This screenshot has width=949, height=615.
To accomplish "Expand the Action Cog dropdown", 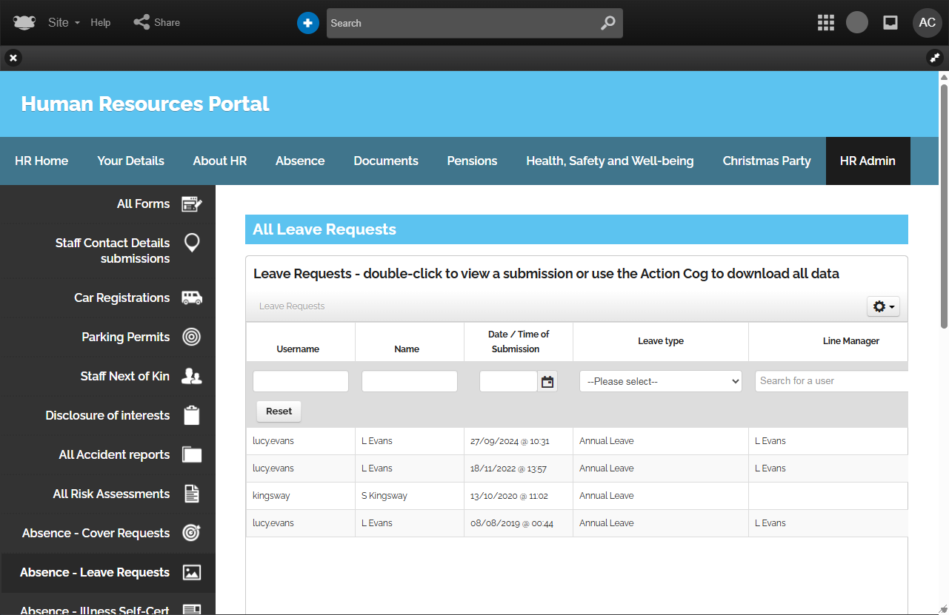I will [883, 306].
